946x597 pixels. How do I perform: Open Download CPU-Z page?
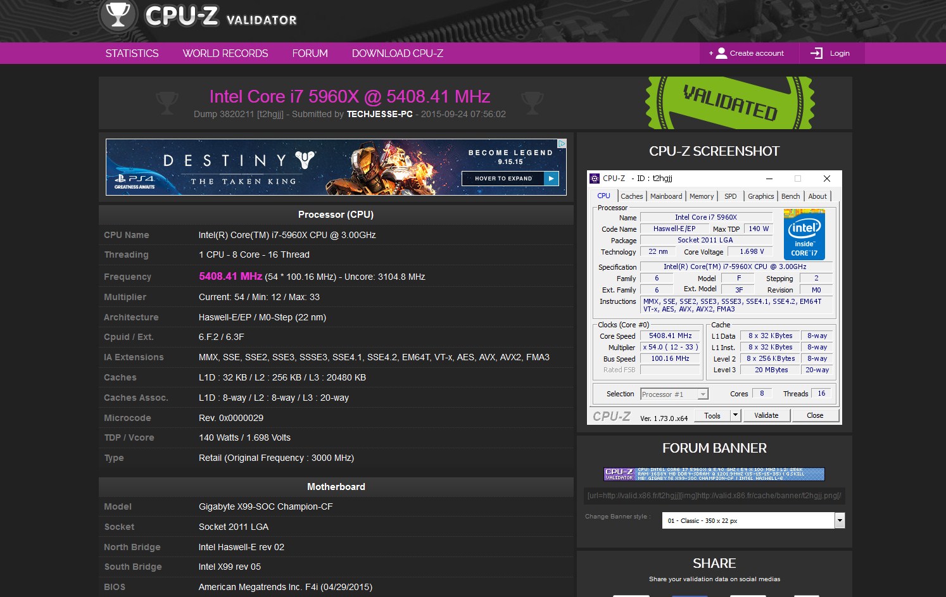tap(398, 53)
